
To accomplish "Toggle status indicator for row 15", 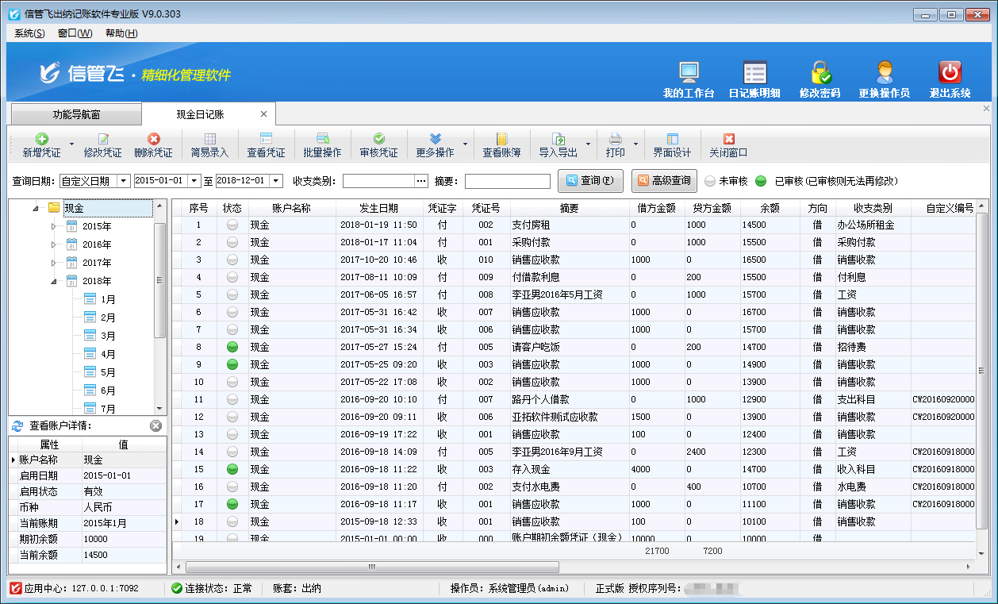I will click(x=232, y=469).
